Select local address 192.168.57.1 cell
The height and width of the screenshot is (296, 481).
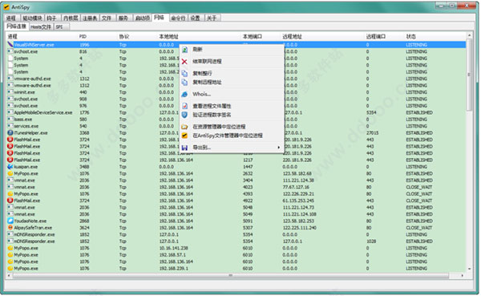[172, 254]
